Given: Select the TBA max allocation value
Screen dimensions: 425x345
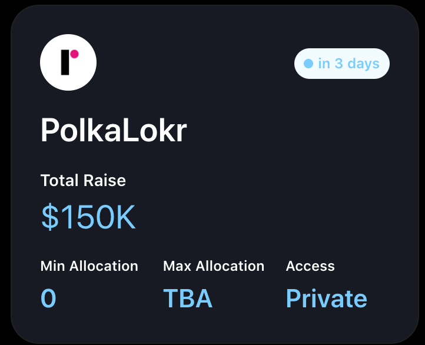Looking at the screenshot, I should (188, 298).
